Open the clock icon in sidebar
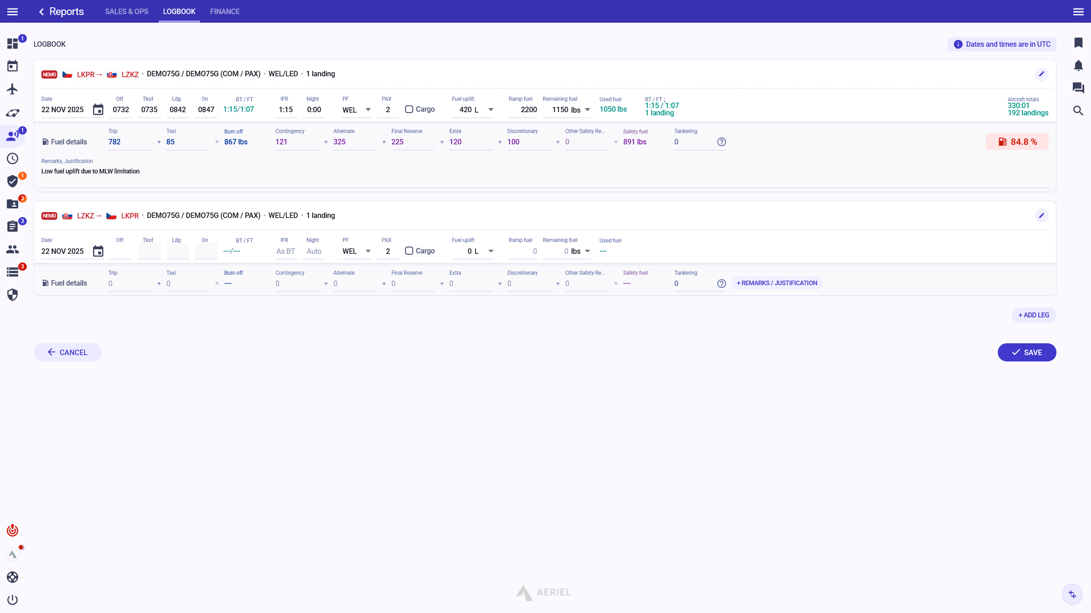Screen dimensions: 1091x613 [x=12, y=158]
